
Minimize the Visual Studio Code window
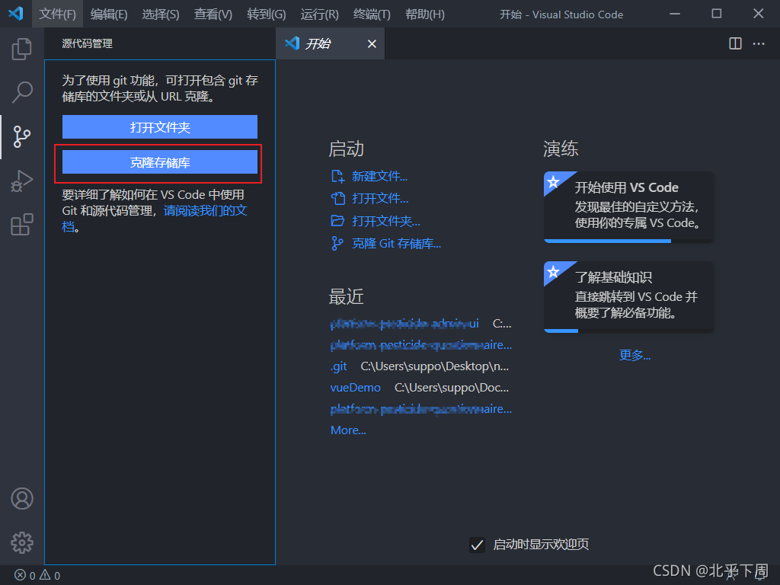(x=675, y=14)
